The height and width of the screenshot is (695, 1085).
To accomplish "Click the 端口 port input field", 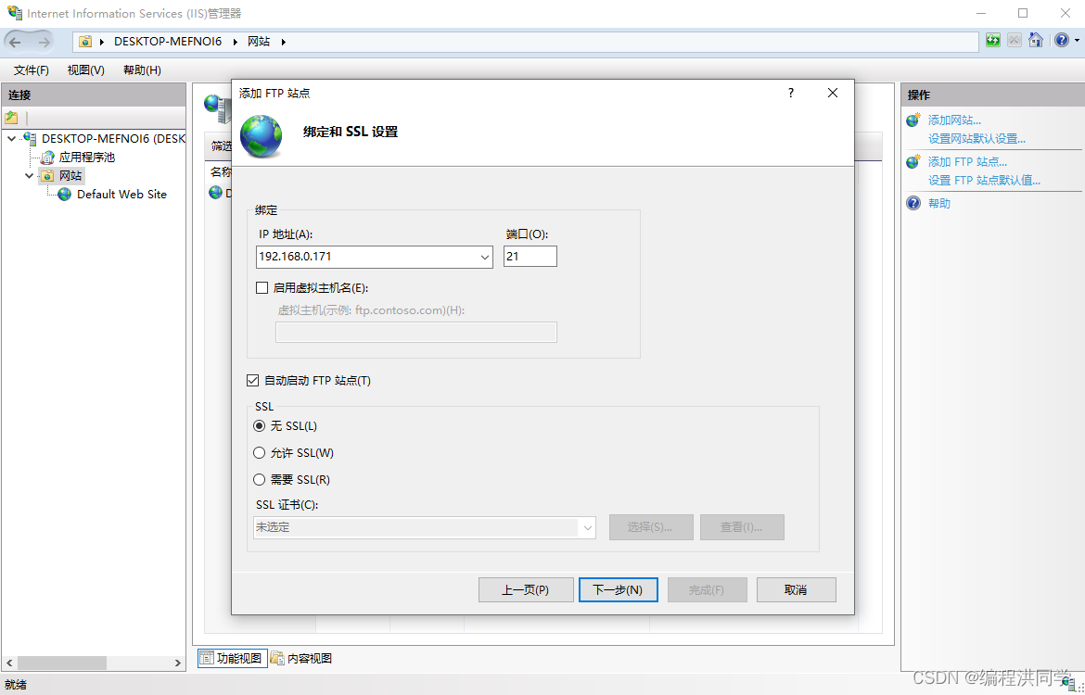I will pos(530,257).
